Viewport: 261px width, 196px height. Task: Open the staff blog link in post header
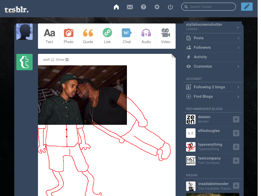[x=46, y=60]
